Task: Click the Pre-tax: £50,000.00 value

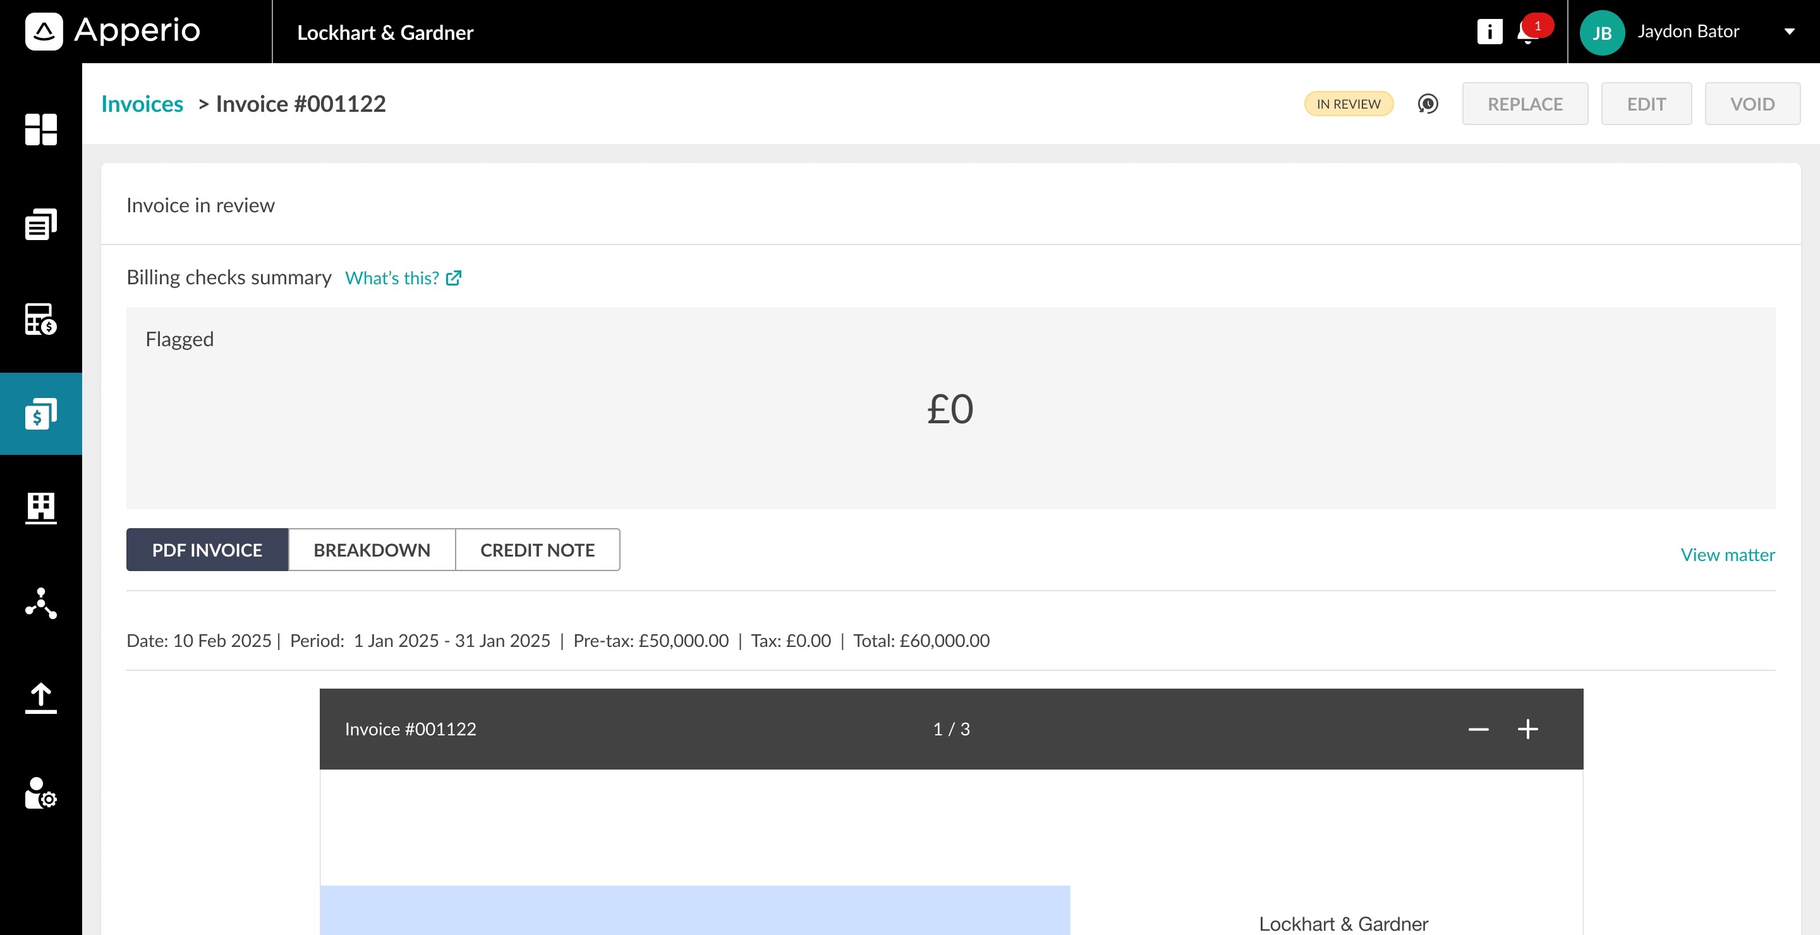Action: click(x=651, y=641)
